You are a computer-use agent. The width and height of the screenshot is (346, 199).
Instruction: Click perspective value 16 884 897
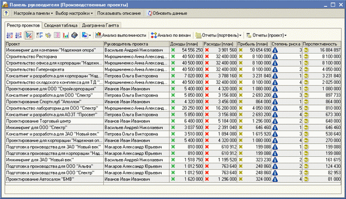[330, 50]
